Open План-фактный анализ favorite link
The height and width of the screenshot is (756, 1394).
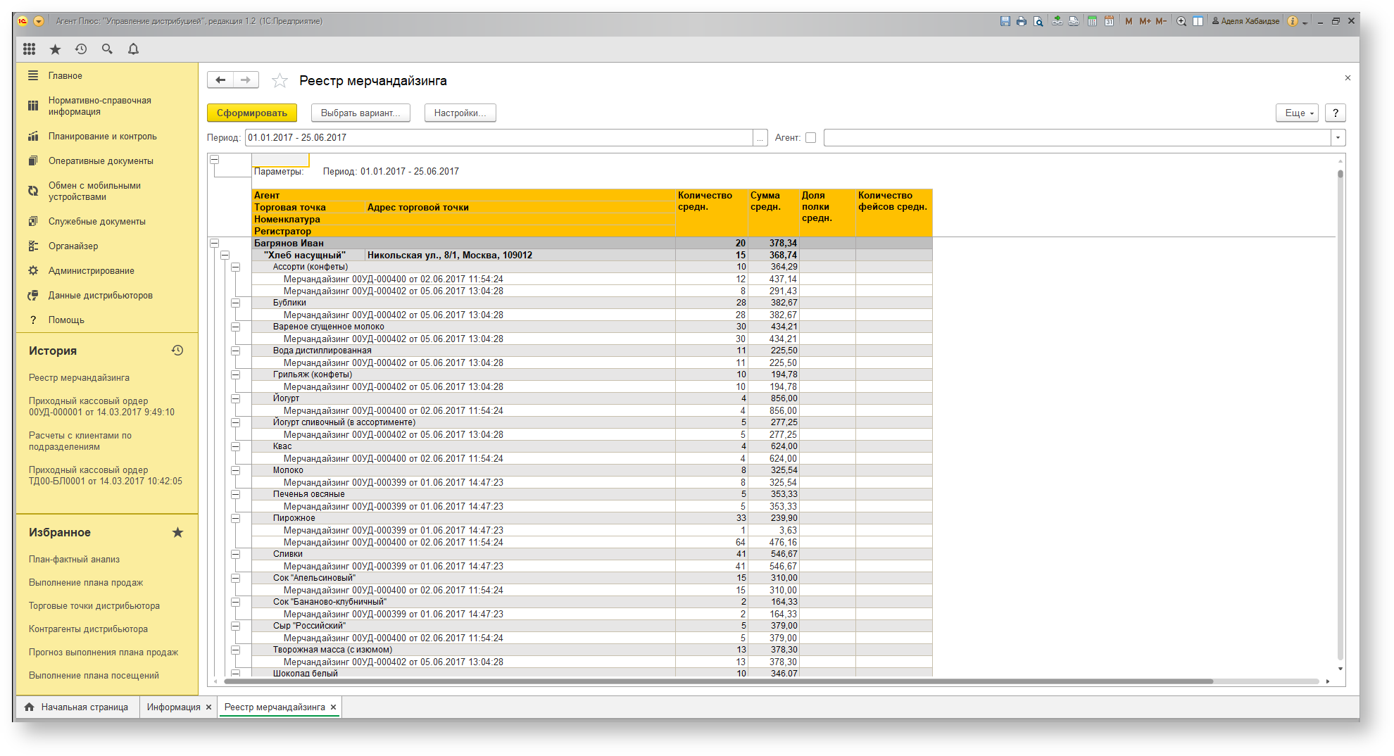(x=74, y=559)
